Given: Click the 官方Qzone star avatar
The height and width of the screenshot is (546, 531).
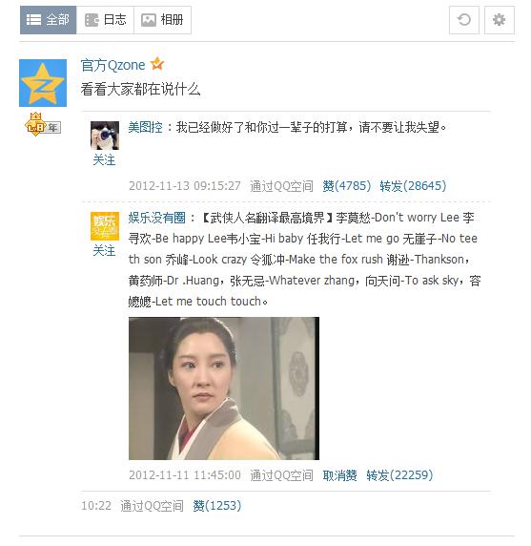Looking at the screenshot, I should (43, 83).
